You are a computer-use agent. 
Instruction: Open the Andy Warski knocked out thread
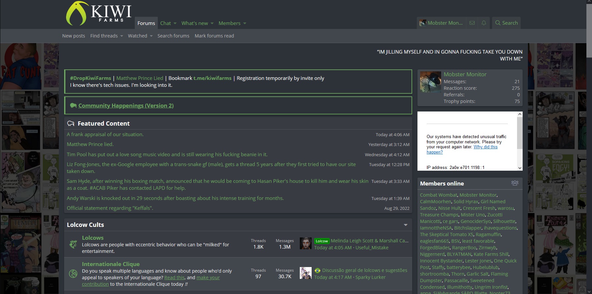click(x=175, y=198)
